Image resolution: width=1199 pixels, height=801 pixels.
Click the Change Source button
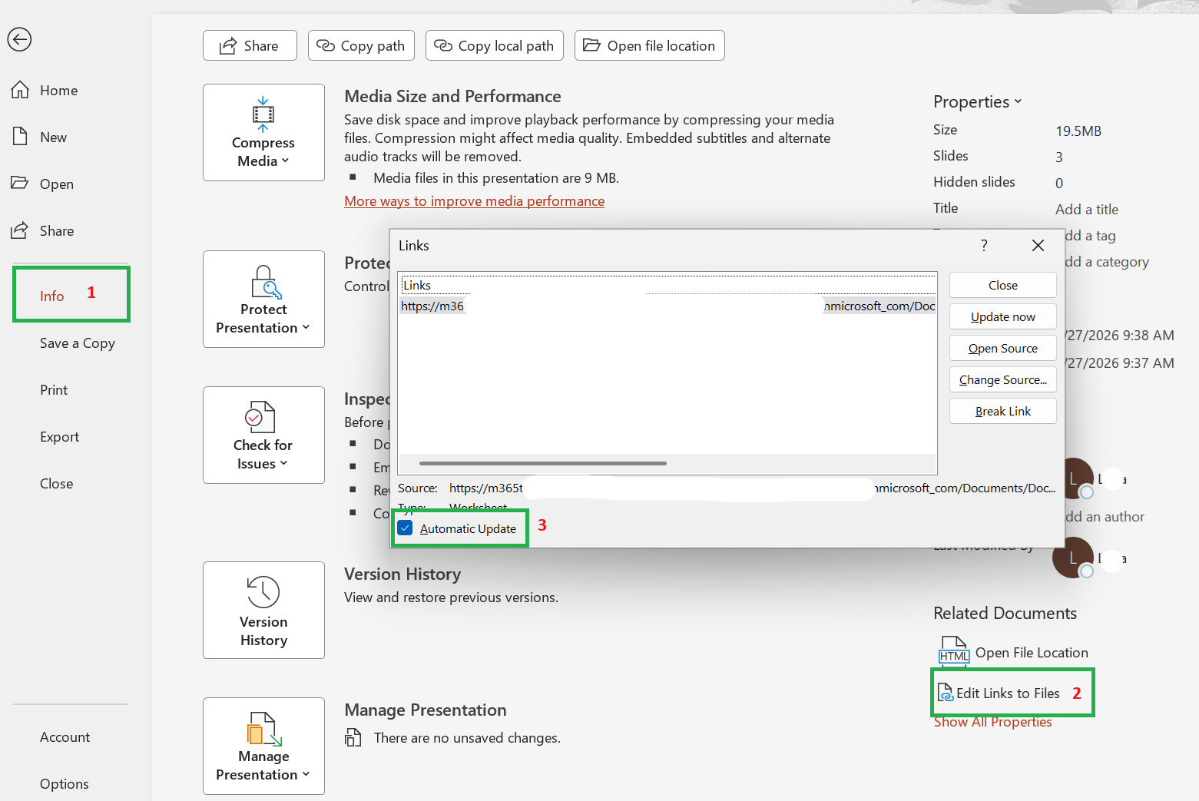tap(1003, 379)
